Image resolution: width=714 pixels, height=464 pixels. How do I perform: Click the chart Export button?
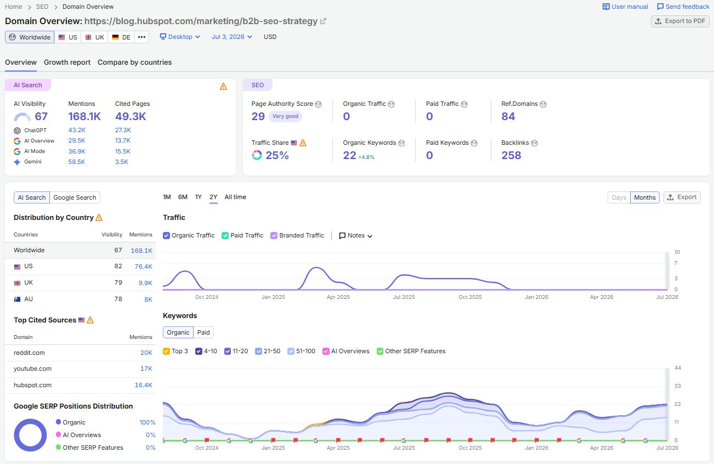(x=682, y=197)
